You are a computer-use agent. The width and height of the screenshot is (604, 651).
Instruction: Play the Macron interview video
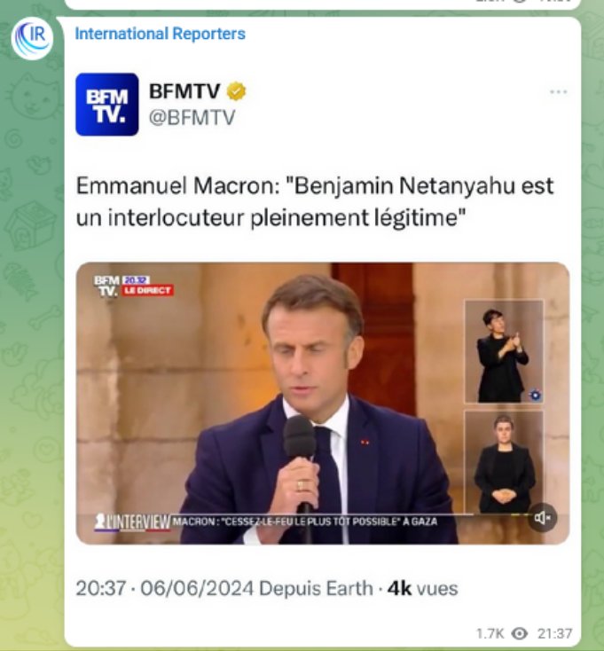pyautogui.click(x=322, y=404)
